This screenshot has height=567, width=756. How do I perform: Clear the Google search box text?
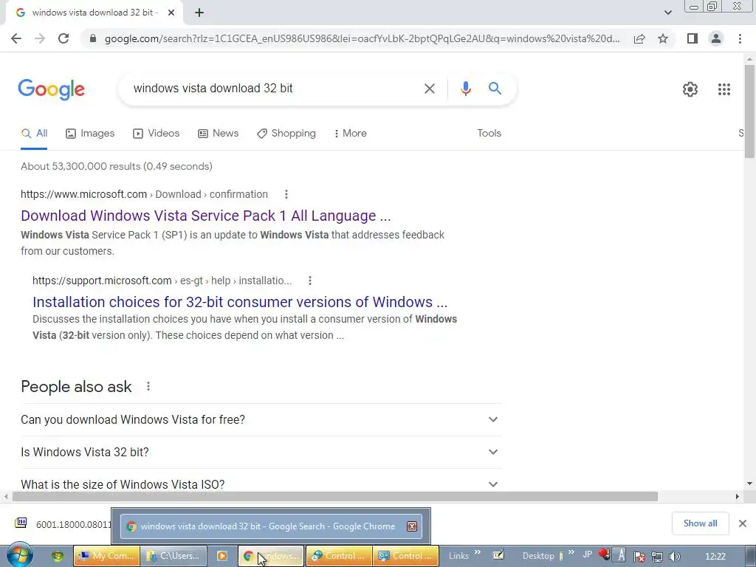click(429, 89)
